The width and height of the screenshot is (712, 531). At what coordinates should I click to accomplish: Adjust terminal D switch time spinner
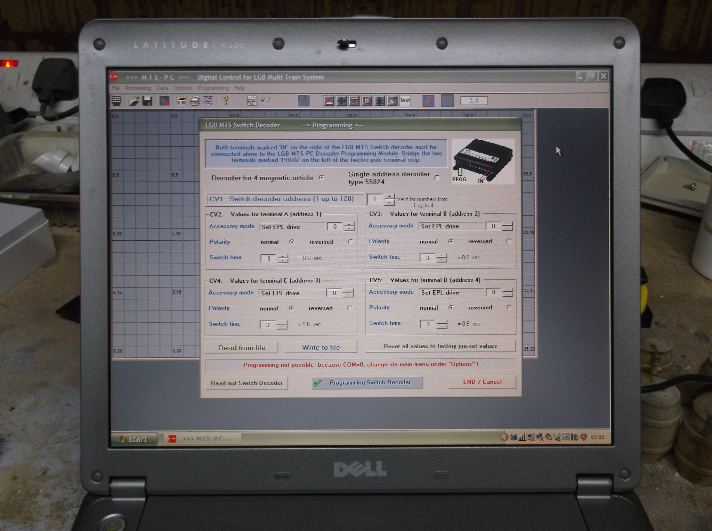click(442, 324)
